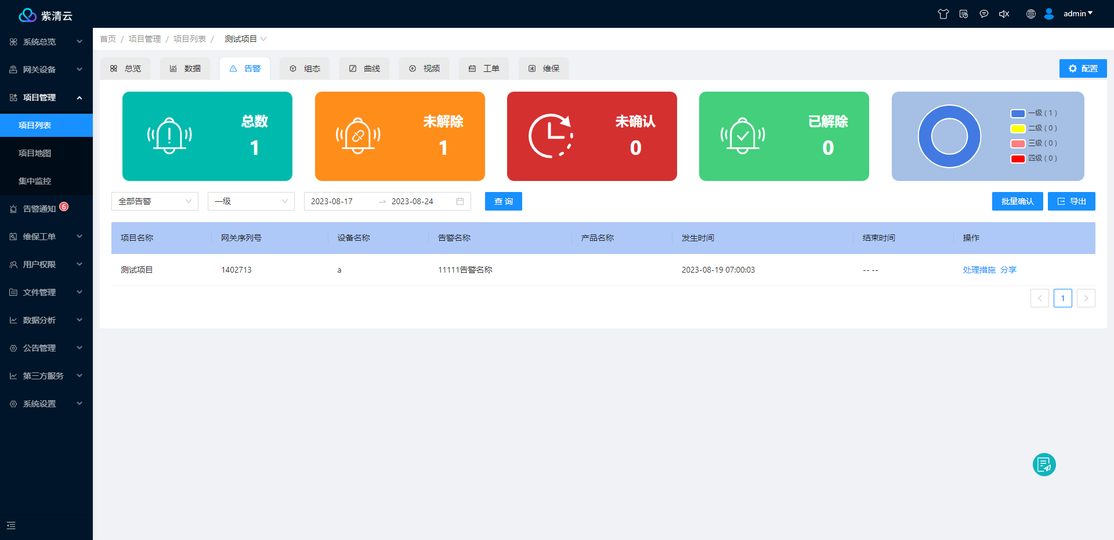Click the speech bubble message icon

click(984, 14)
